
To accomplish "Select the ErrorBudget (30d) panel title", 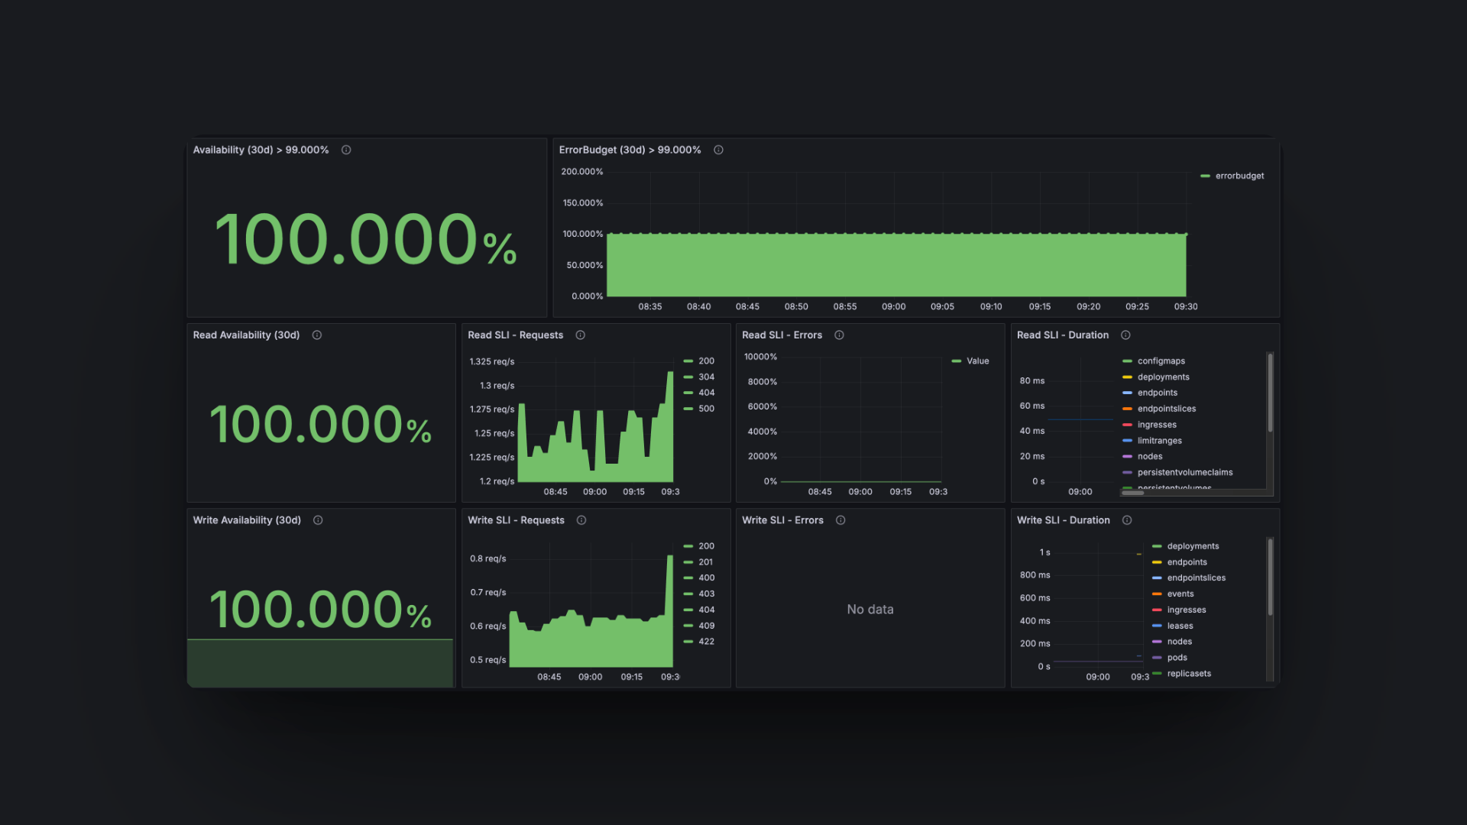I will 628,150.
